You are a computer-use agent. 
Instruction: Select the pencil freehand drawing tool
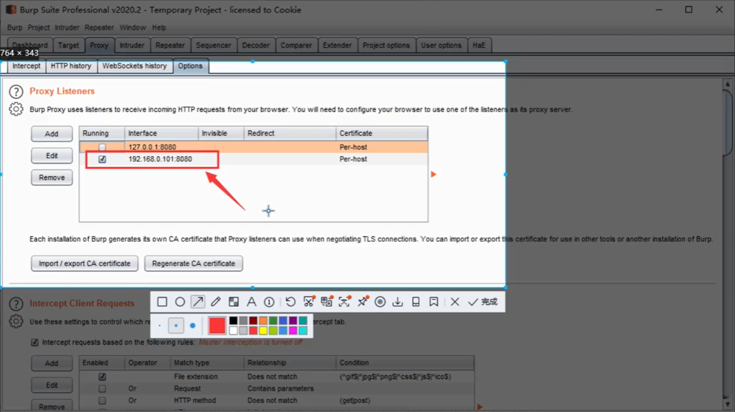click(216, 302)
